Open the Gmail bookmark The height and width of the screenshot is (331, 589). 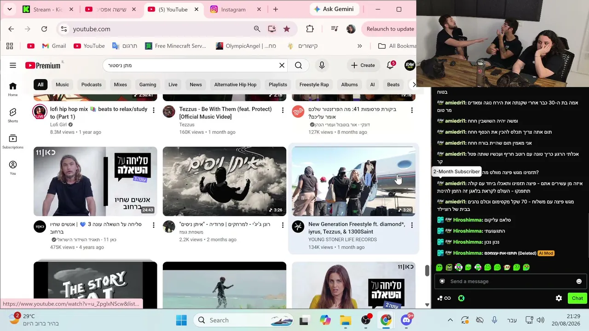54,46
